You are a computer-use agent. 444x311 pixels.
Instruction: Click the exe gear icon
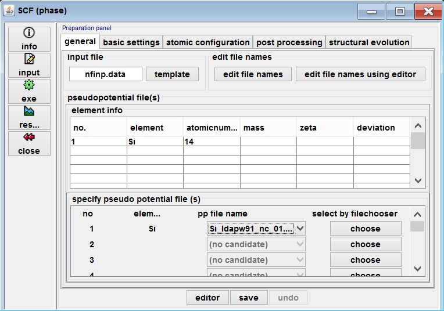pyautogui.click(x=28, y=85)
